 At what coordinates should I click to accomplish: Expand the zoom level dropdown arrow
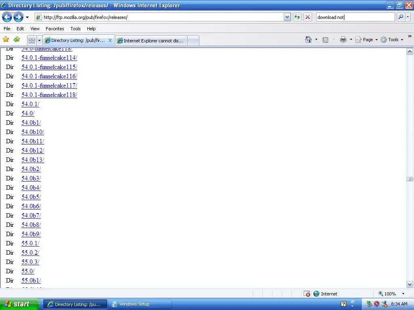403,294
